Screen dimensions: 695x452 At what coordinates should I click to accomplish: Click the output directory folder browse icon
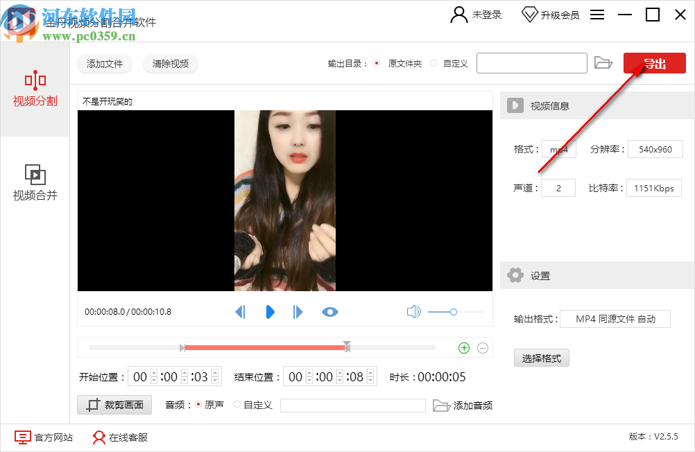pos(603,62)
